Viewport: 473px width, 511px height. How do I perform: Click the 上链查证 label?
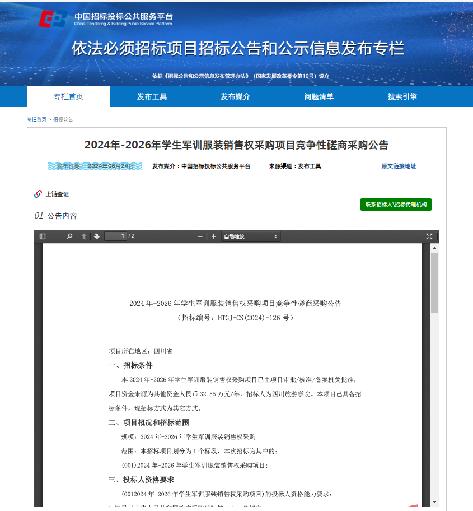[x=57, y=194]
